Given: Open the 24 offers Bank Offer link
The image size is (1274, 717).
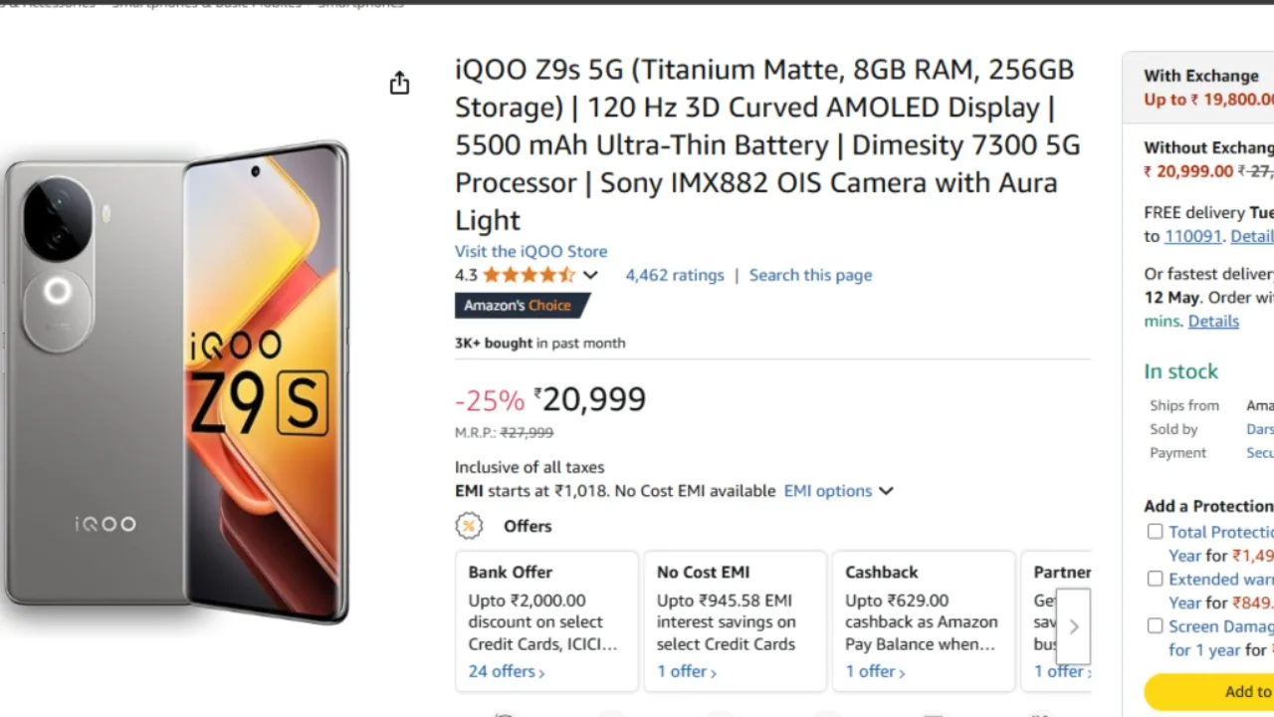Looking at the screenshot, I should (x=507, y=671).
